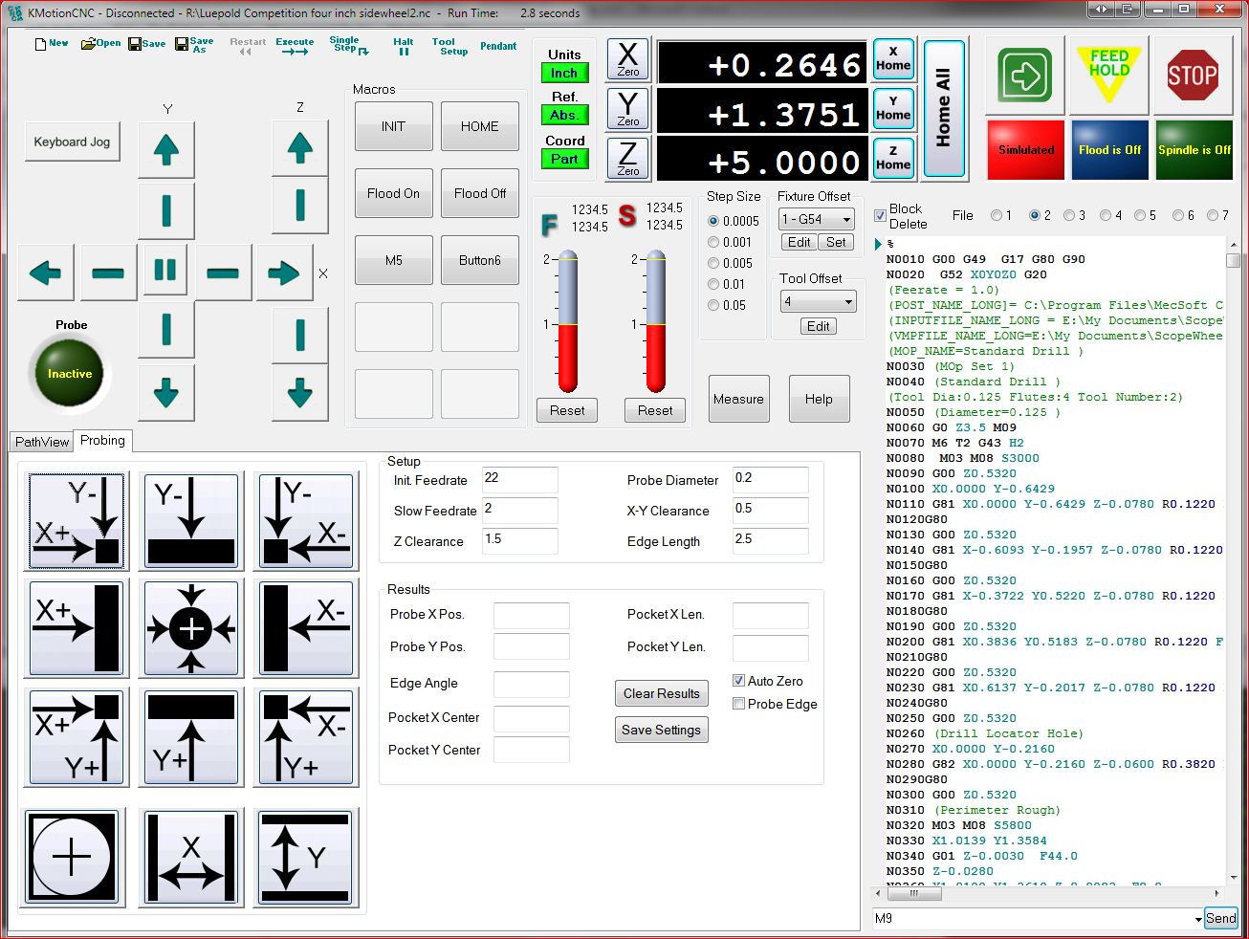Choose the X+ edge probe icon
This screenshot has width=1249, height=939.
pos(77,628)
